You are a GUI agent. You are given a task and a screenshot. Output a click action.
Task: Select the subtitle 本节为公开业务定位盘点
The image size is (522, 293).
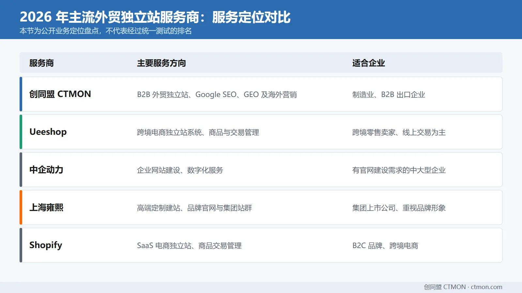coord(106,31)
